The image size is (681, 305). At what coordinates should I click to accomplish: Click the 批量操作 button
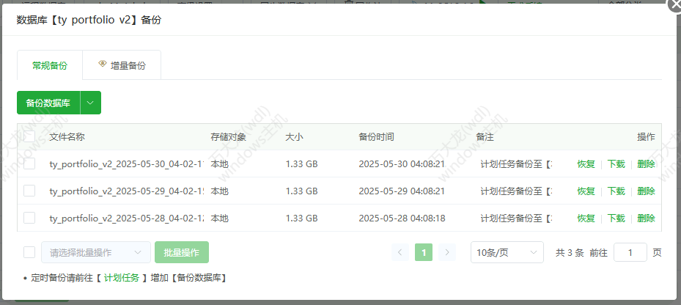tap(181, 252)
